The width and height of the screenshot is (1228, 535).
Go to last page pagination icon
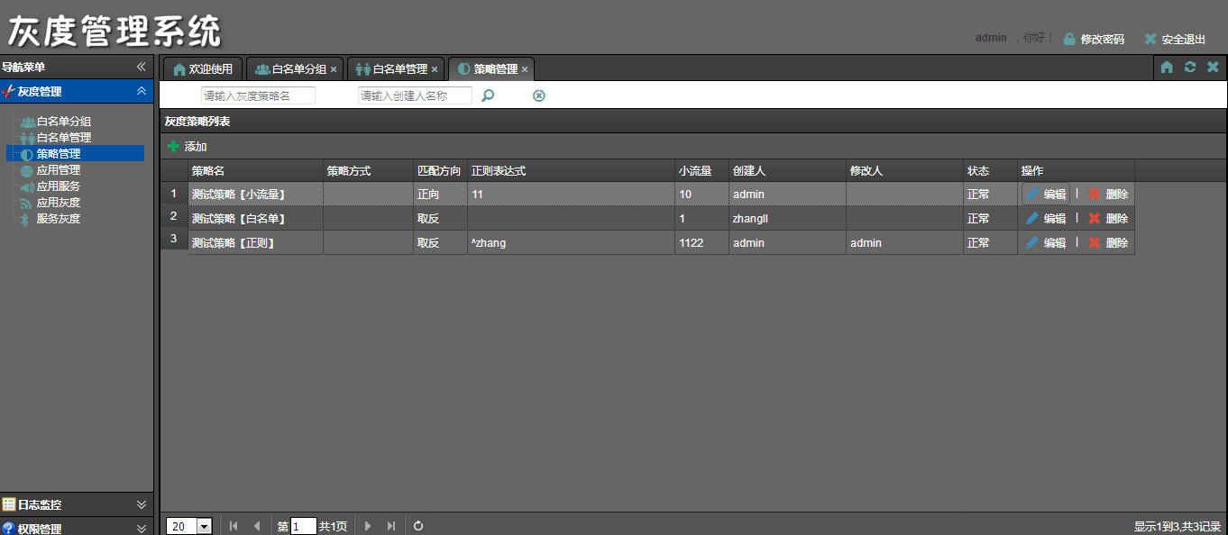(x=390, y=526)
